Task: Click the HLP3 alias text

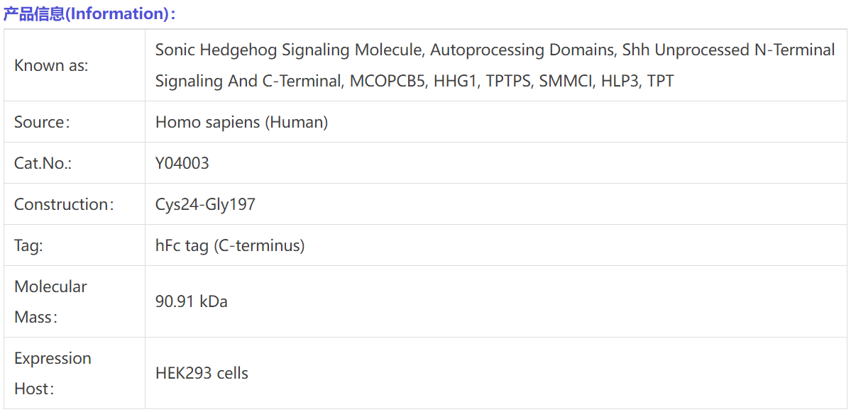Action: click(x=620, y=81)
